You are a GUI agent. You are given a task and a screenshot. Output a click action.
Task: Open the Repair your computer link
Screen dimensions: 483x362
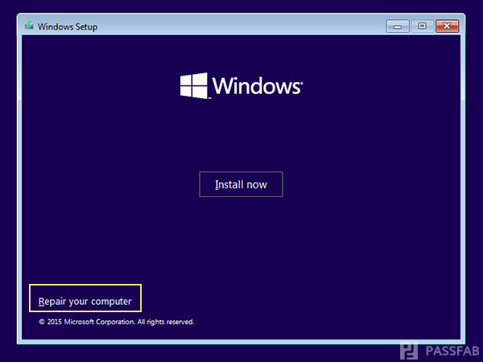click(x=85, y=302)
